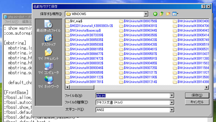Select folder $NtUninstallKB887472$
Screen dimensions: 216x122
coord(84,59)
